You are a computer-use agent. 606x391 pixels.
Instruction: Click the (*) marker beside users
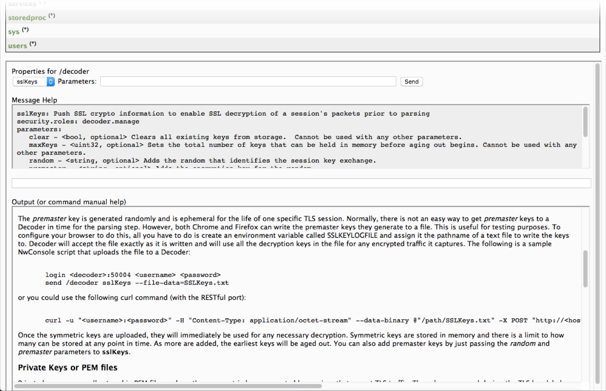click(x=33, y=44)
